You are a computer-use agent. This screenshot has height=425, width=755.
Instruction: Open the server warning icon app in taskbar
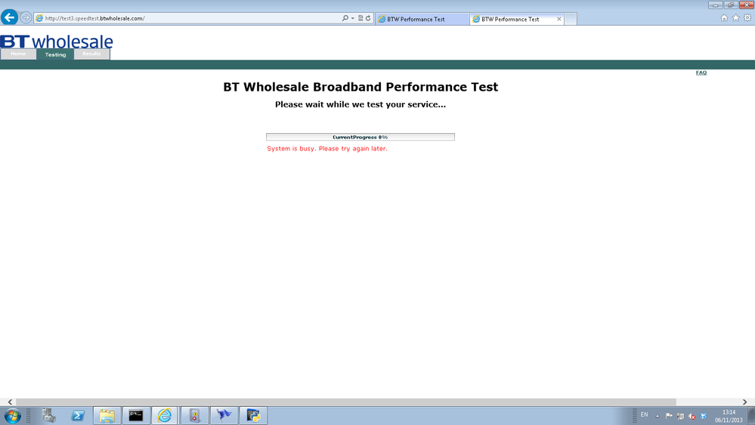pos(194,415)
